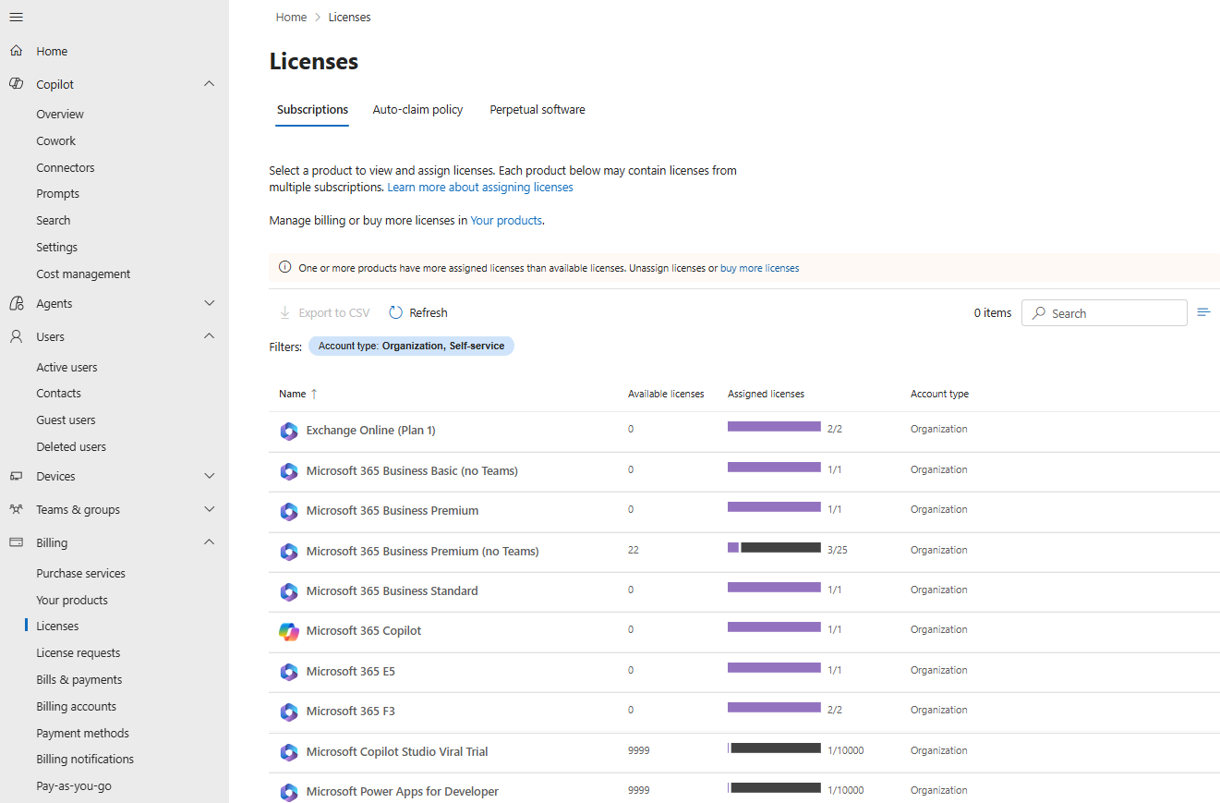1220x803 pixels.
Task: Expand the Teams & groups section
Action: (209, 509)
